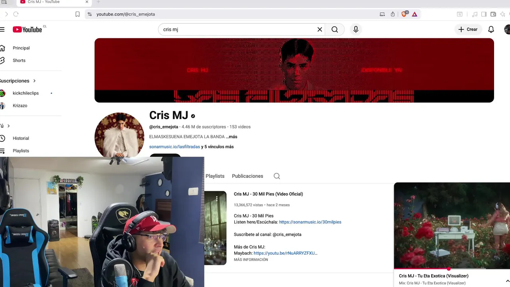510x287 pixels.
Task: Open the Brave Wallet icon
Action: 493,14
